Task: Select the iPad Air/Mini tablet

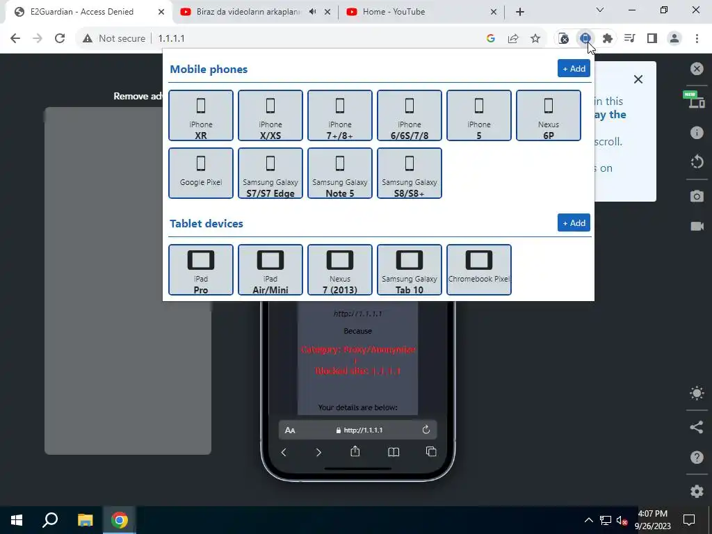Action: tap(270, 270)
